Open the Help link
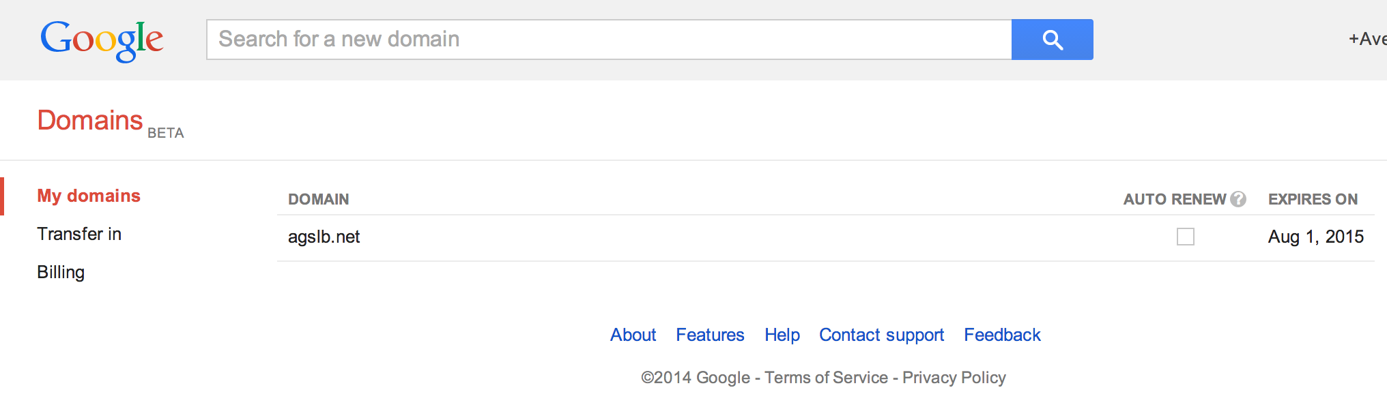The image size is (1387, 405). tap(782, 335)
